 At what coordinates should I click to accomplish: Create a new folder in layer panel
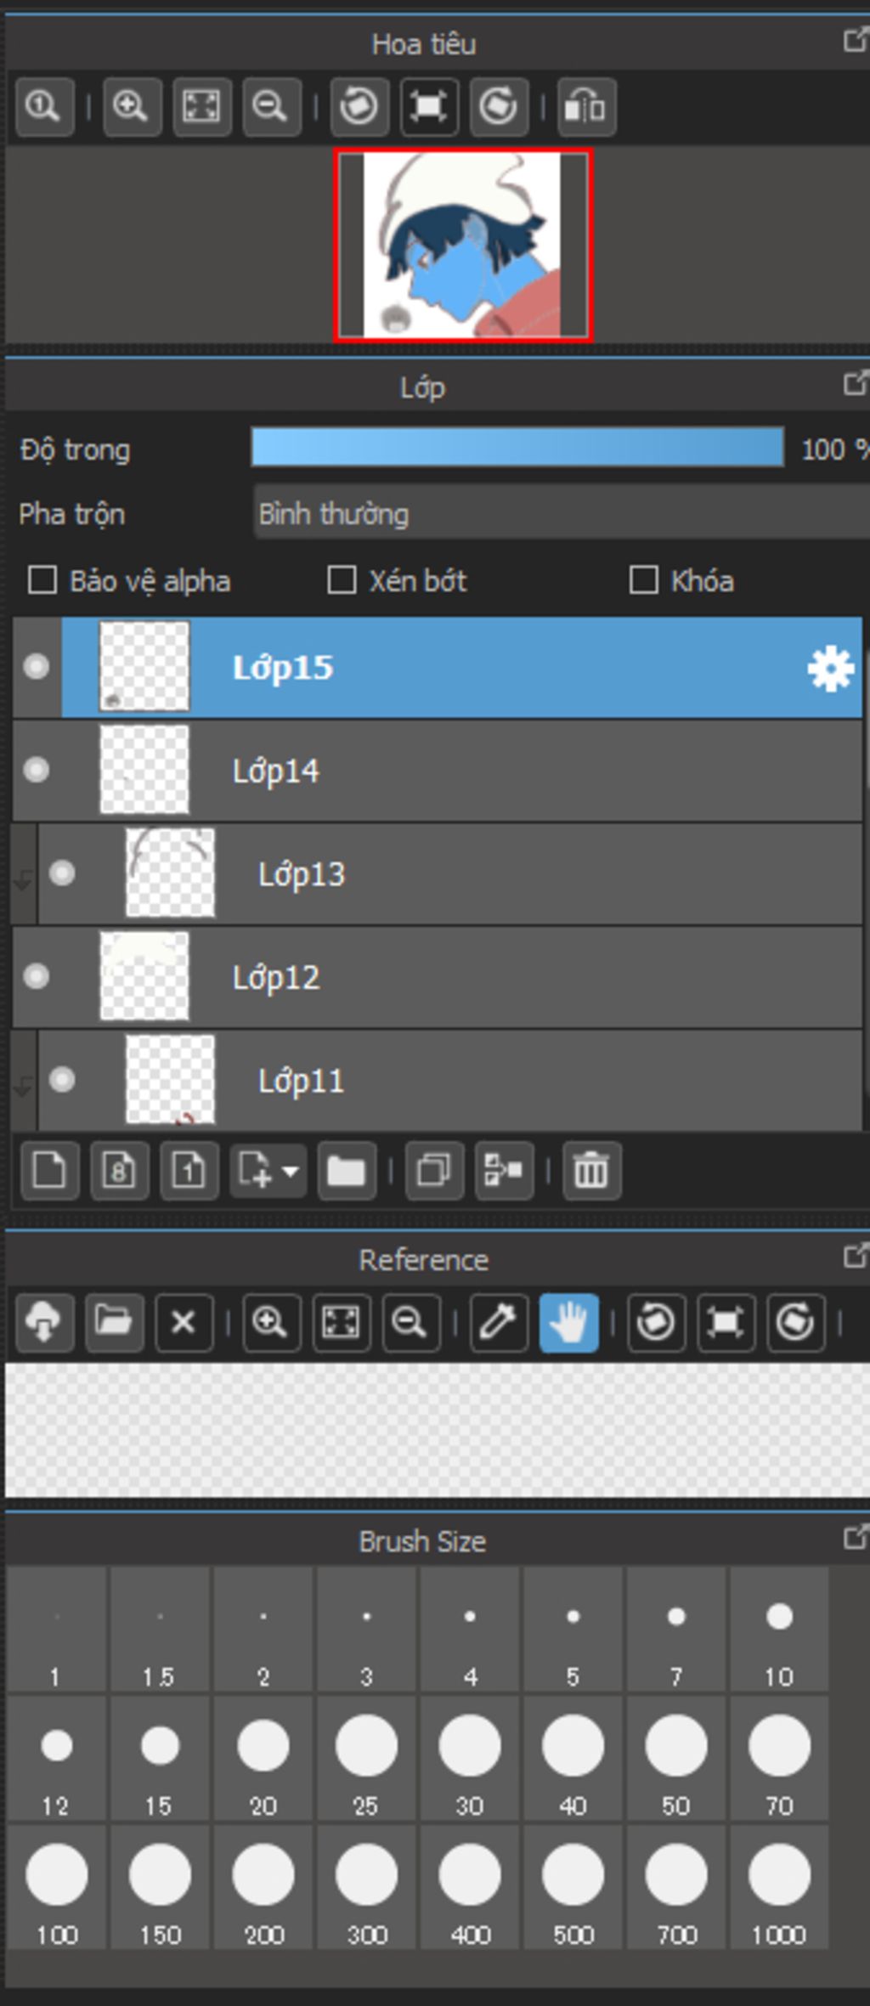pos(347,1171)
